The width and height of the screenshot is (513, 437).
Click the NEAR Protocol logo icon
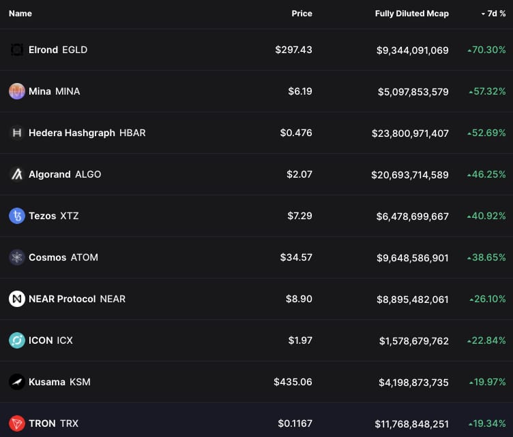coord(17,299)
